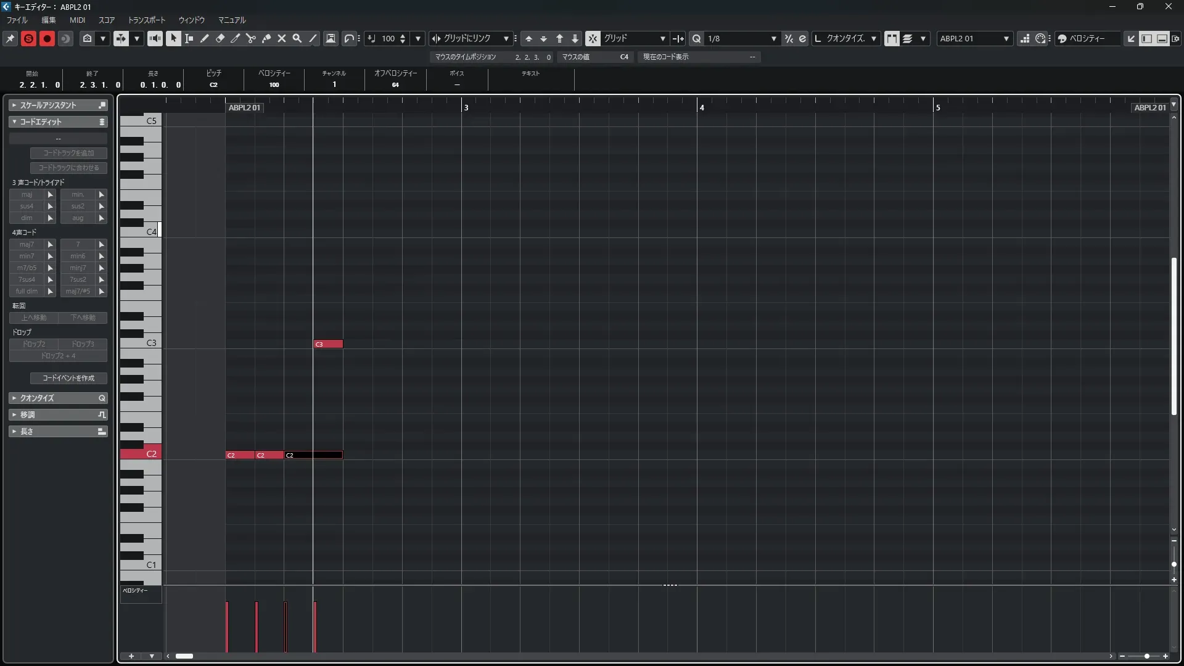
Task: Select the Draw pencil tool
Action: coord(205,38)
